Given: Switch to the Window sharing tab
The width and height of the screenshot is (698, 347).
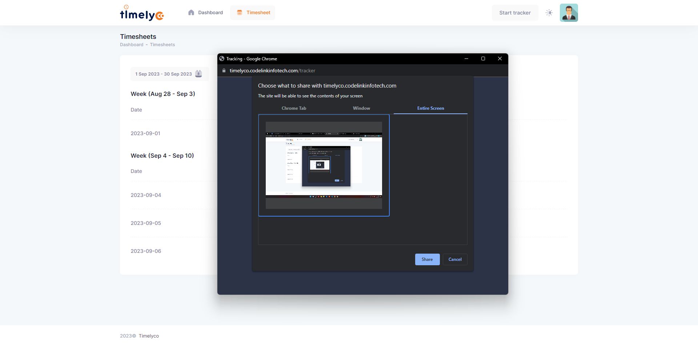Looking at the screenshot, I should [x=361, y=108].
